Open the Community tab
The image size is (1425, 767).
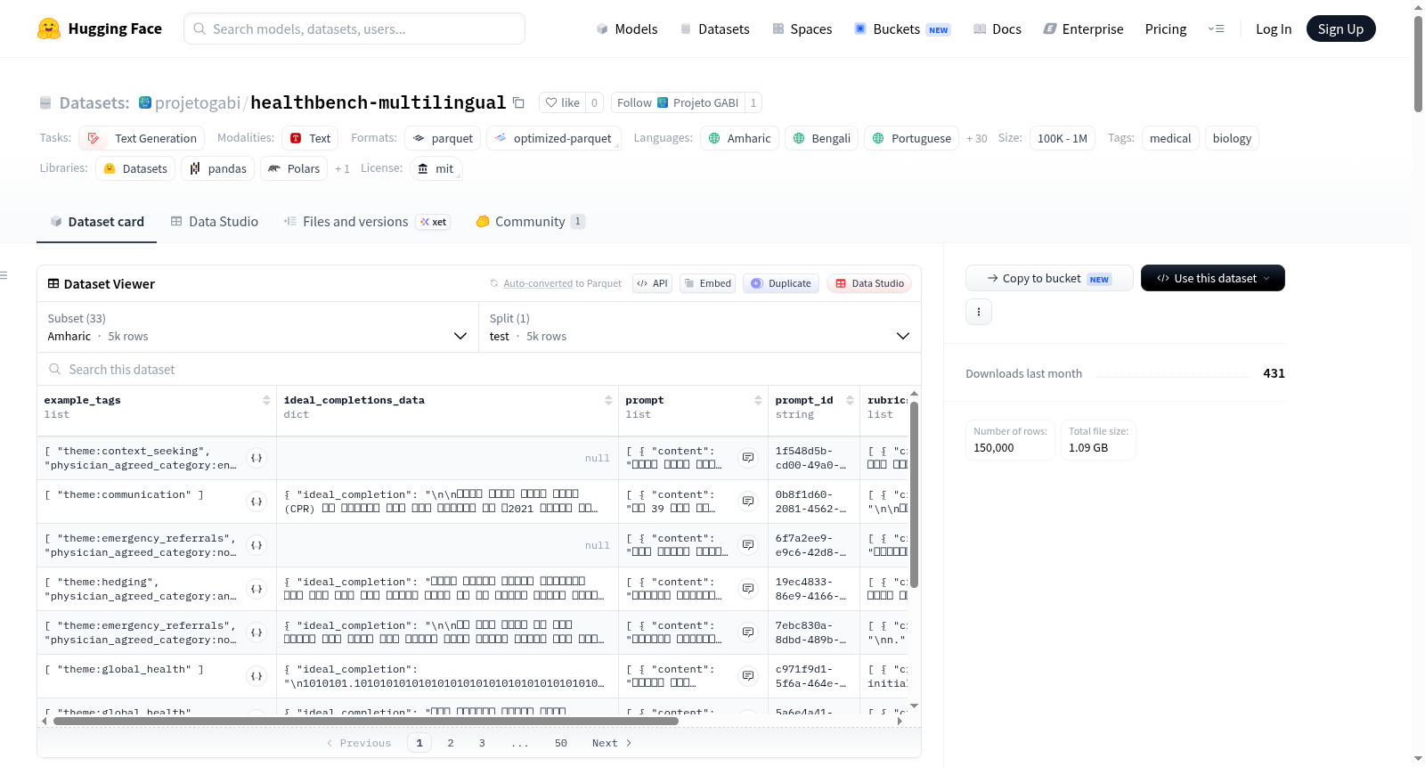coord(531,222)
